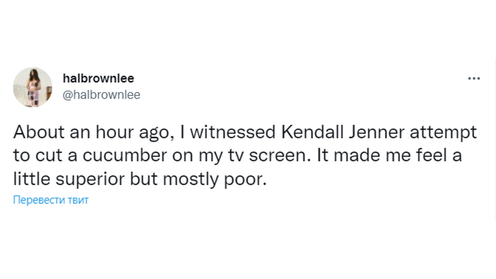This screenshot has height=279, width=496.
Task: Click the halbrownlee profile avatar
Action: click(33, 87)
